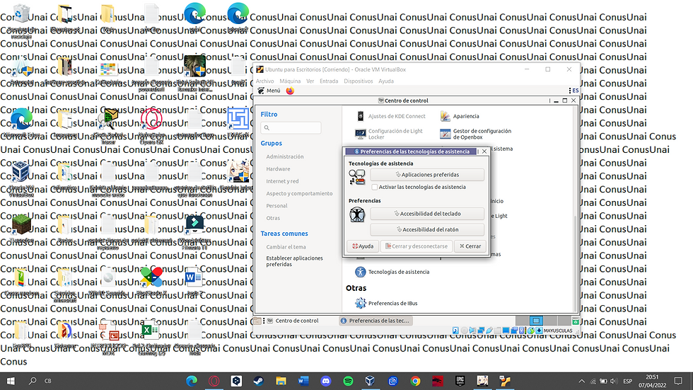Click Cerrar button in assistive dialog
The width and height of the screenshot is (693, 390).
pos(470,246)
